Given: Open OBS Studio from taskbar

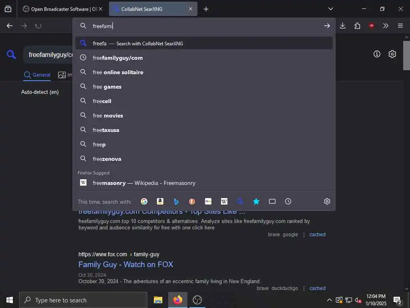Looking at the screenshot, I should coord(197,300).
